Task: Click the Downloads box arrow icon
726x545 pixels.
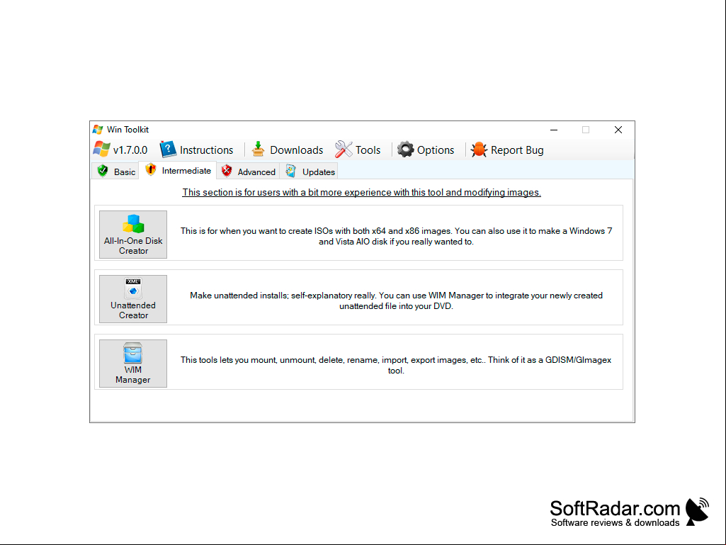Action: (258, 150)
